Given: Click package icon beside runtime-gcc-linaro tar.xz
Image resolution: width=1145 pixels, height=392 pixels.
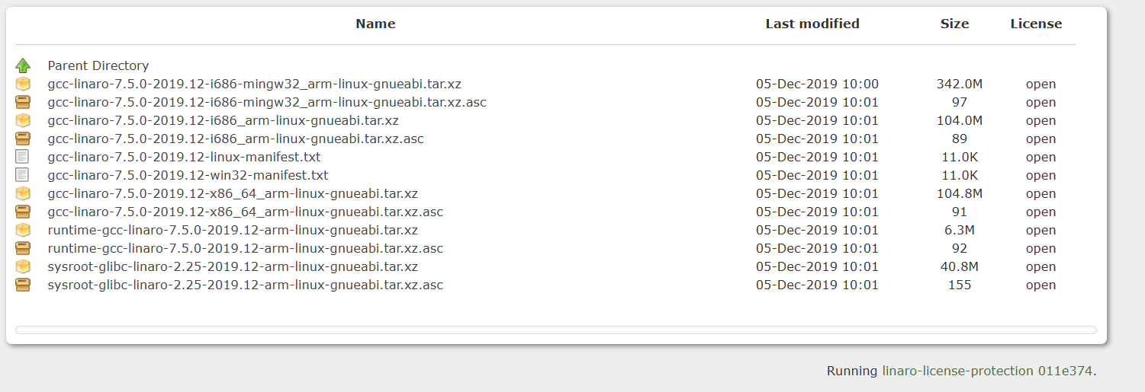Looking at the screenshot, I should tap(23, 230).
